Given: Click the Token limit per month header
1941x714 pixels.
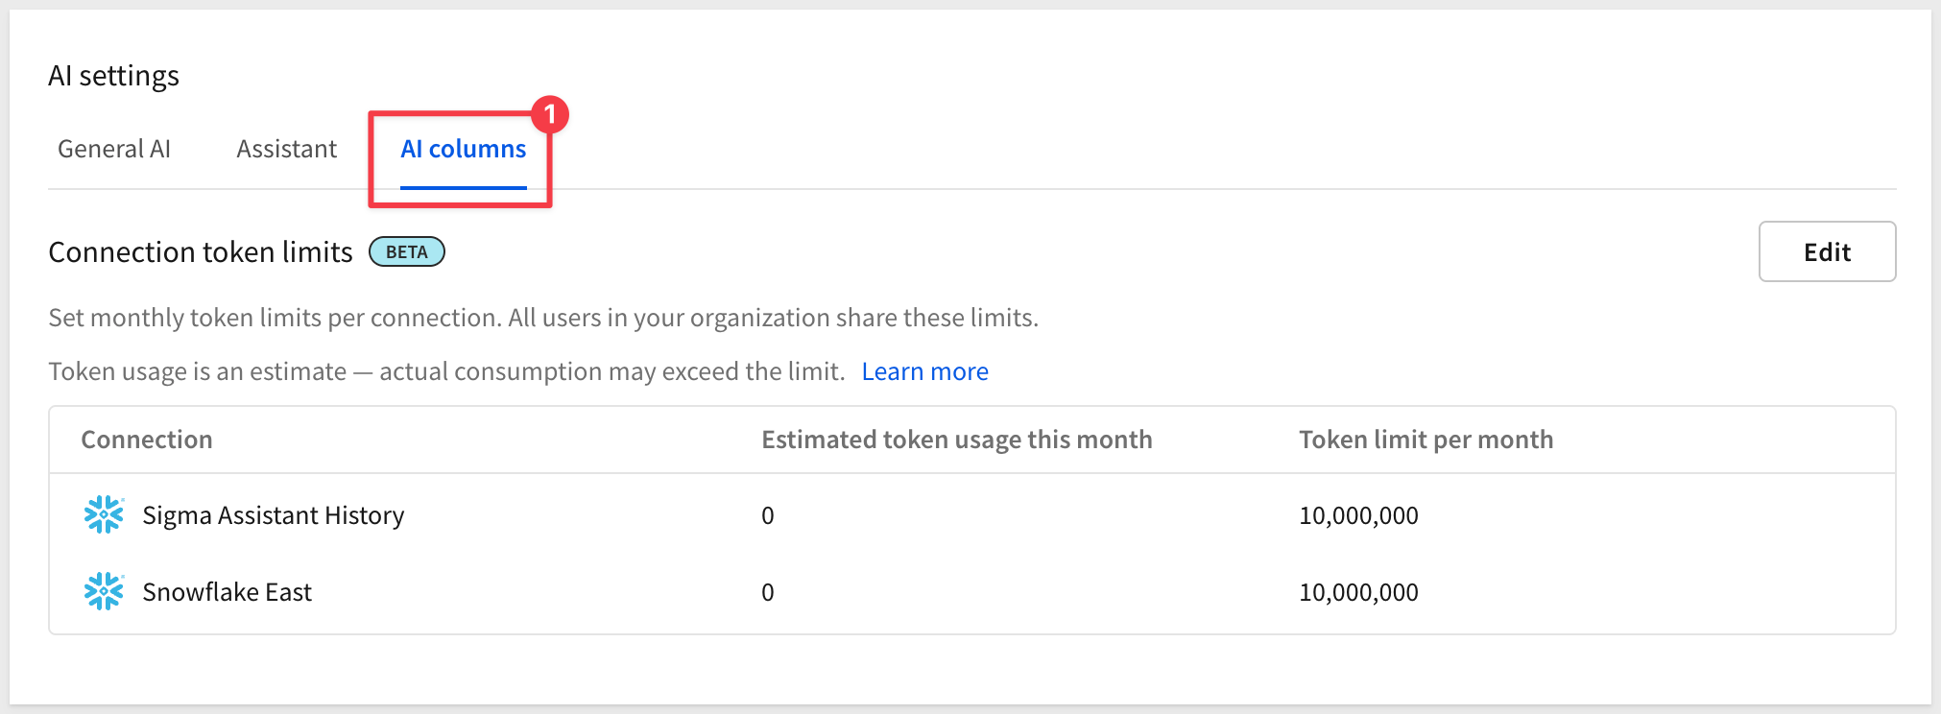Looking at the screenshot, I should pos(1426,440).
